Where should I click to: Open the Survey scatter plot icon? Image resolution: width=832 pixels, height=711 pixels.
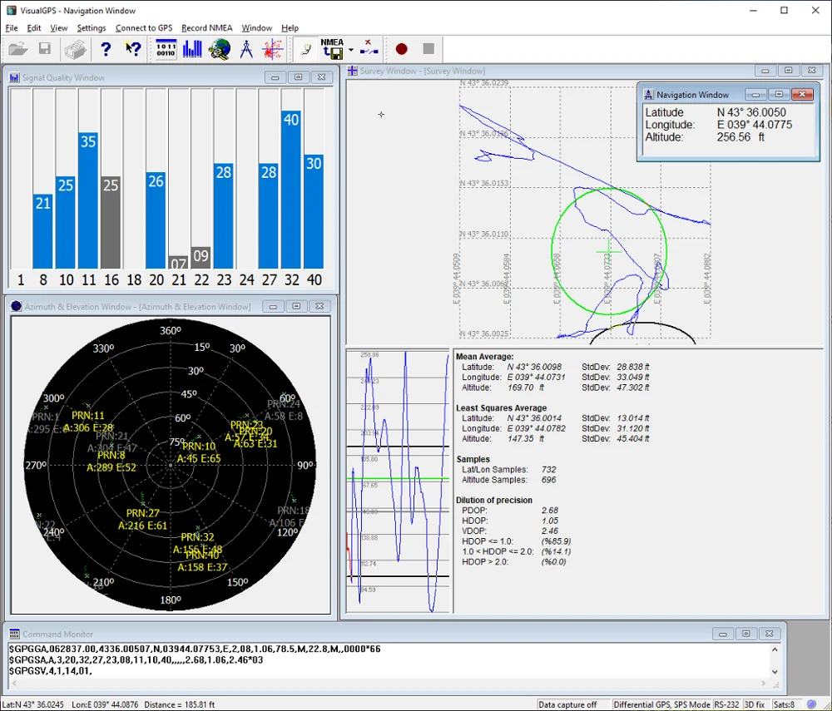(x=273, y=49)
